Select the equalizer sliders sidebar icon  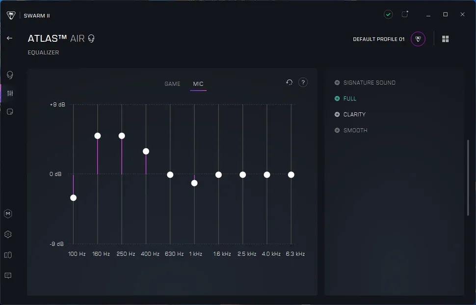(x=9, y=93)
